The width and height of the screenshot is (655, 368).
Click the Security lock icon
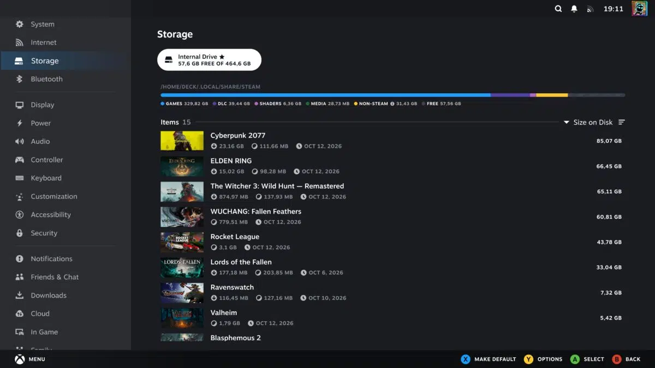[20, 233]
